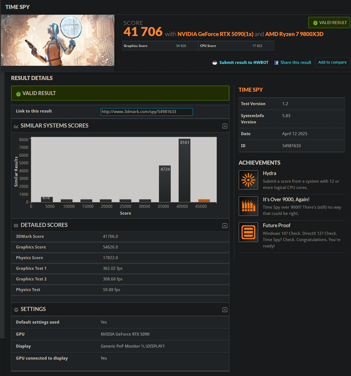The image size is (351, 376).
Task: Open Share this result link
Action: 295,62
